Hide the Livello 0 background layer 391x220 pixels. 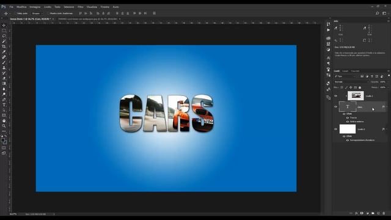[335, 129]
